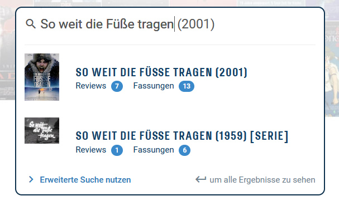This screenshot has height=201, width=339.
Task: Click the Fassungen count badge showing 6
Action: (x=185, y=150)
